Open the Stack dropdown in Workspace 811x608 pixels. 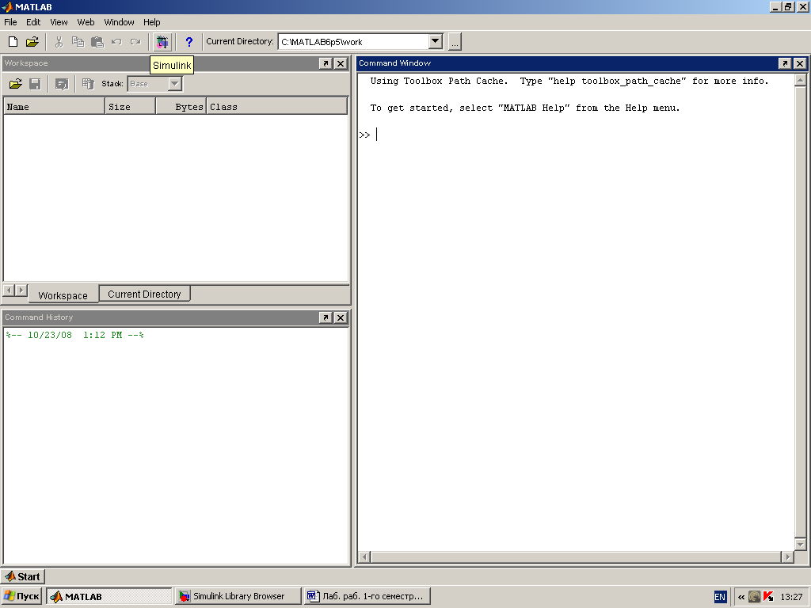click(x=175, y=84)
